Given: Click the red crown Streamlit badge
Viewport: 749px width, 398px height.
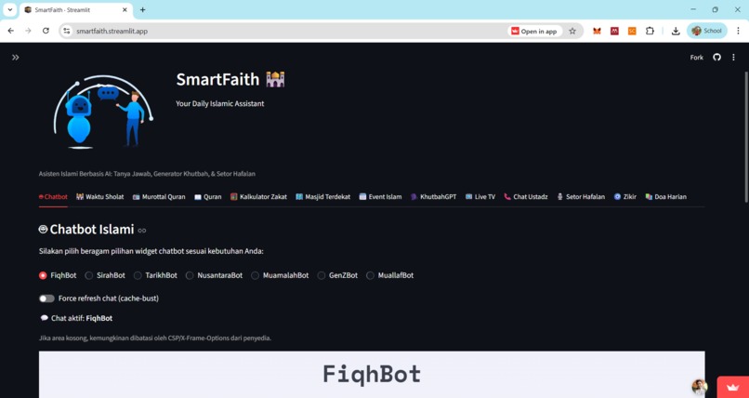Looking at the screenshot, I should 733,387.
